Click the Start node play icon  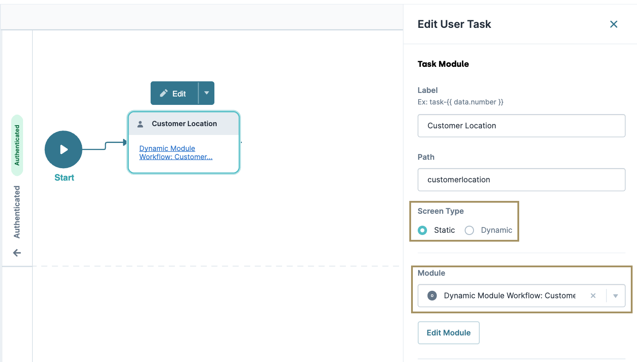pyautogui.click(x=63, y=150)
